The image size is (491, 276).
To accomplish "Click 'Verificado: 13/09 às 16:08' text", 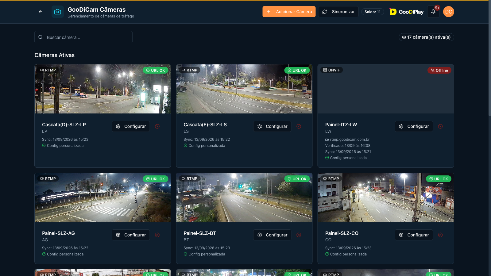I will point(348,146).
